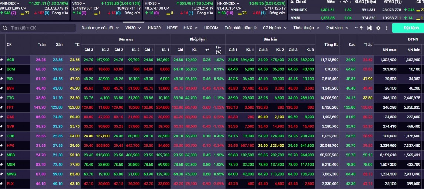Click the Tìm kiếm CK search field

tap(41, 28)
